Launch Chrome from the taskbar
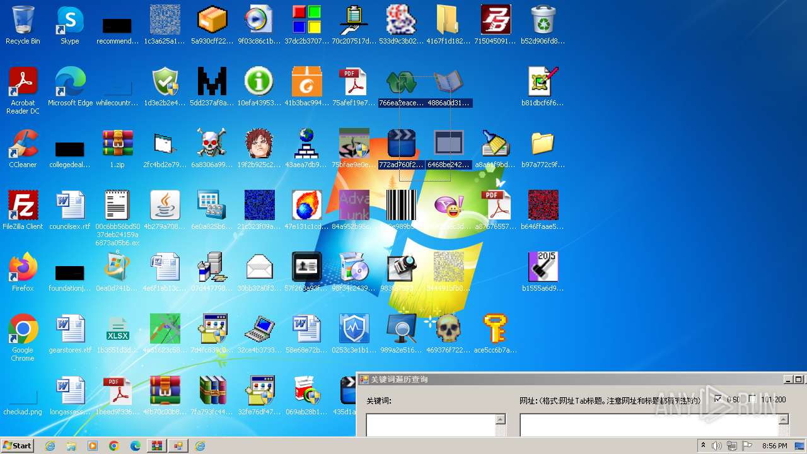Screen dimensions: 807x454 click(114, 446)
